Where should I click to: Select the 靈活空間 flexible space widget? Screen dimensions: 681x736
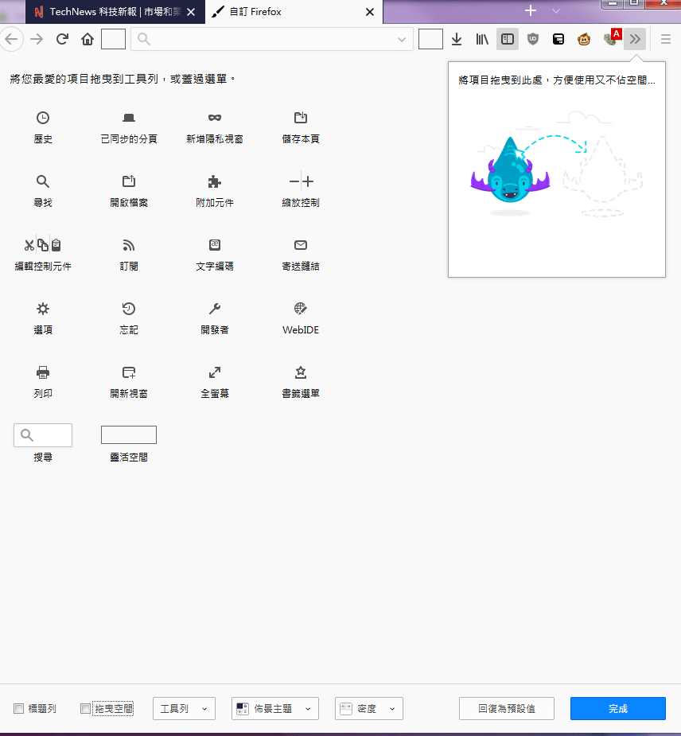coord(129,434)
